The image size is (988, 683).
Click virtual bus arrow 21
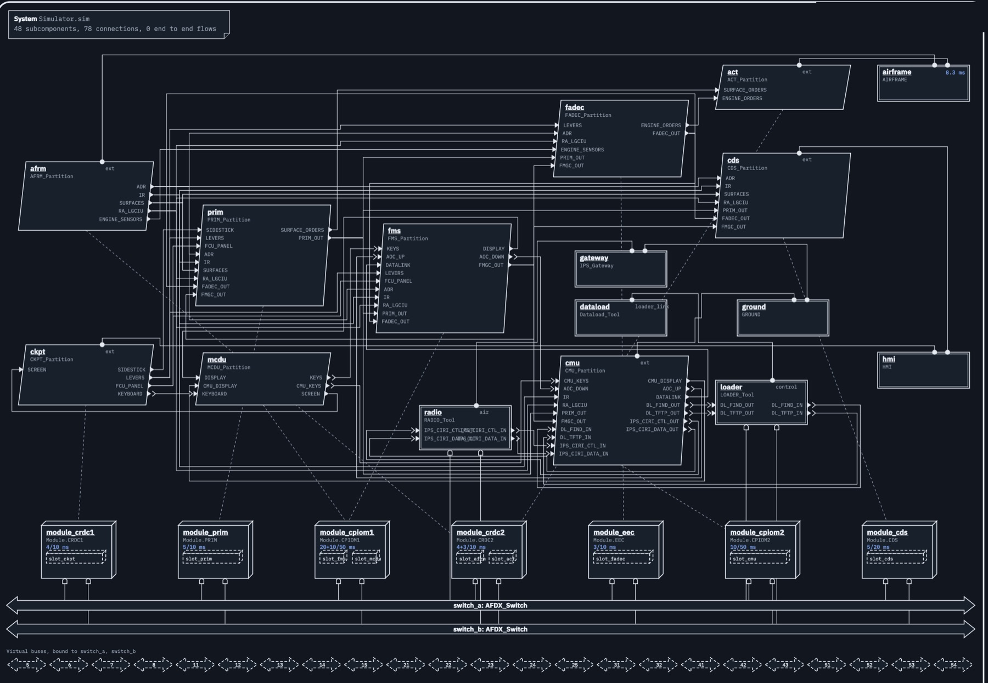(x=406, y=665)
